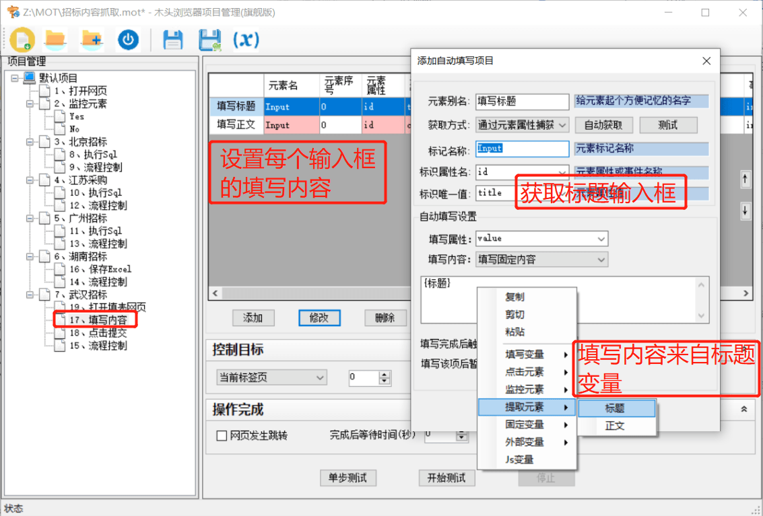This screenshot has width=763, height=516.
Task: Collapse the 默认项目 tree root
Action: coord(15,78)
